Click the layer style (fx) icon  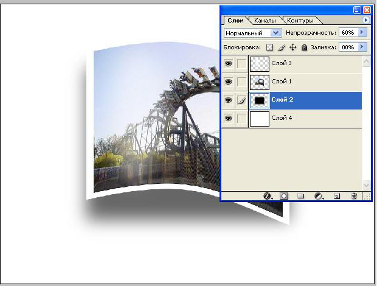point(266,196)
